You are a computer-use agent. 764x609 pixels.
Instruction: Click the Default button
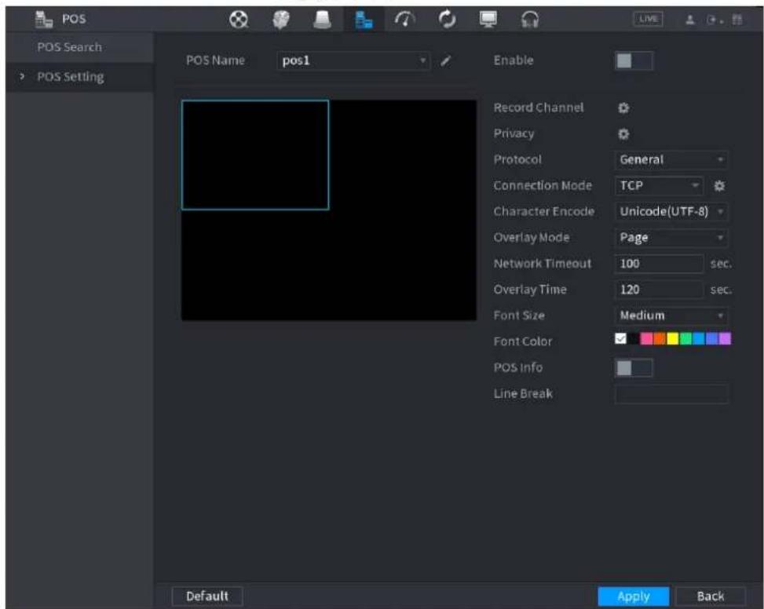click(207, 596)
